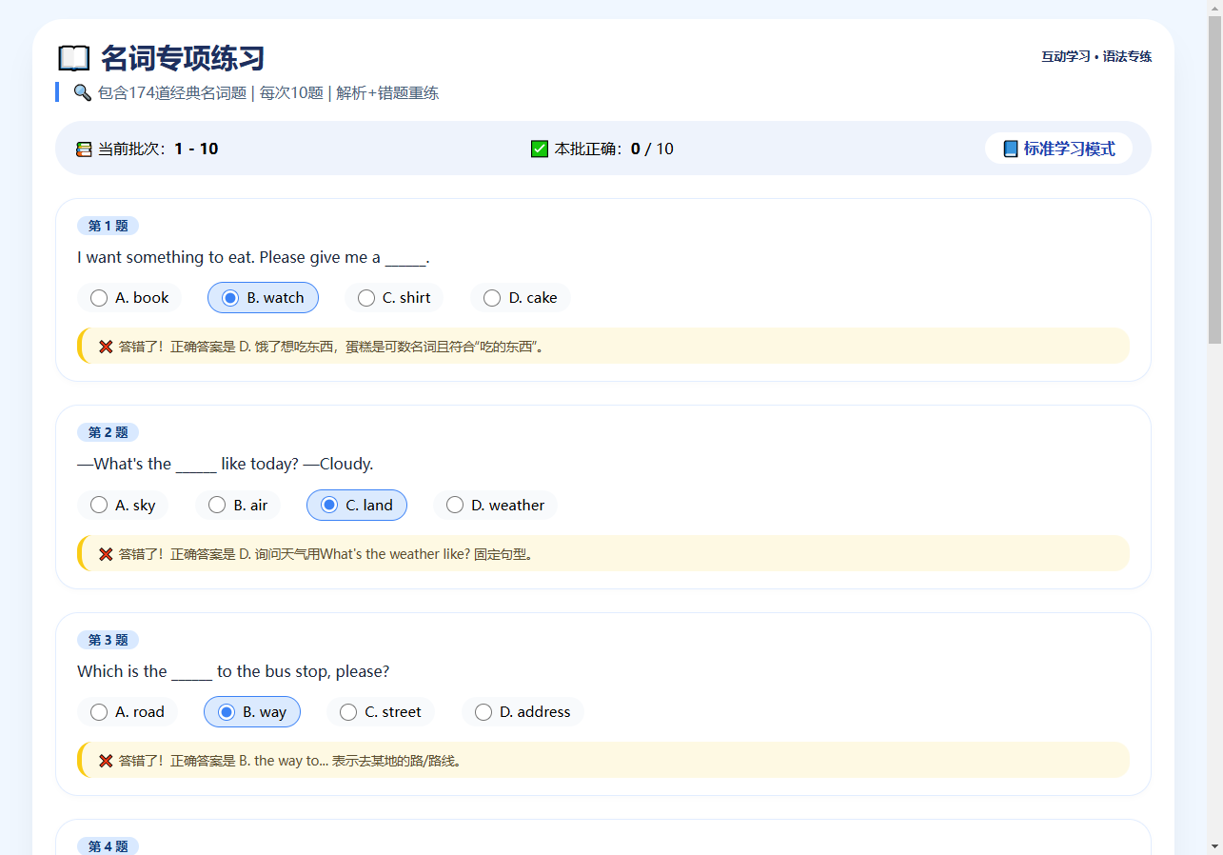Image resolution: width=1223 pixels, height=855 pixels.
Task: Select option A. book for question 1
Action: tap(129, 298)
